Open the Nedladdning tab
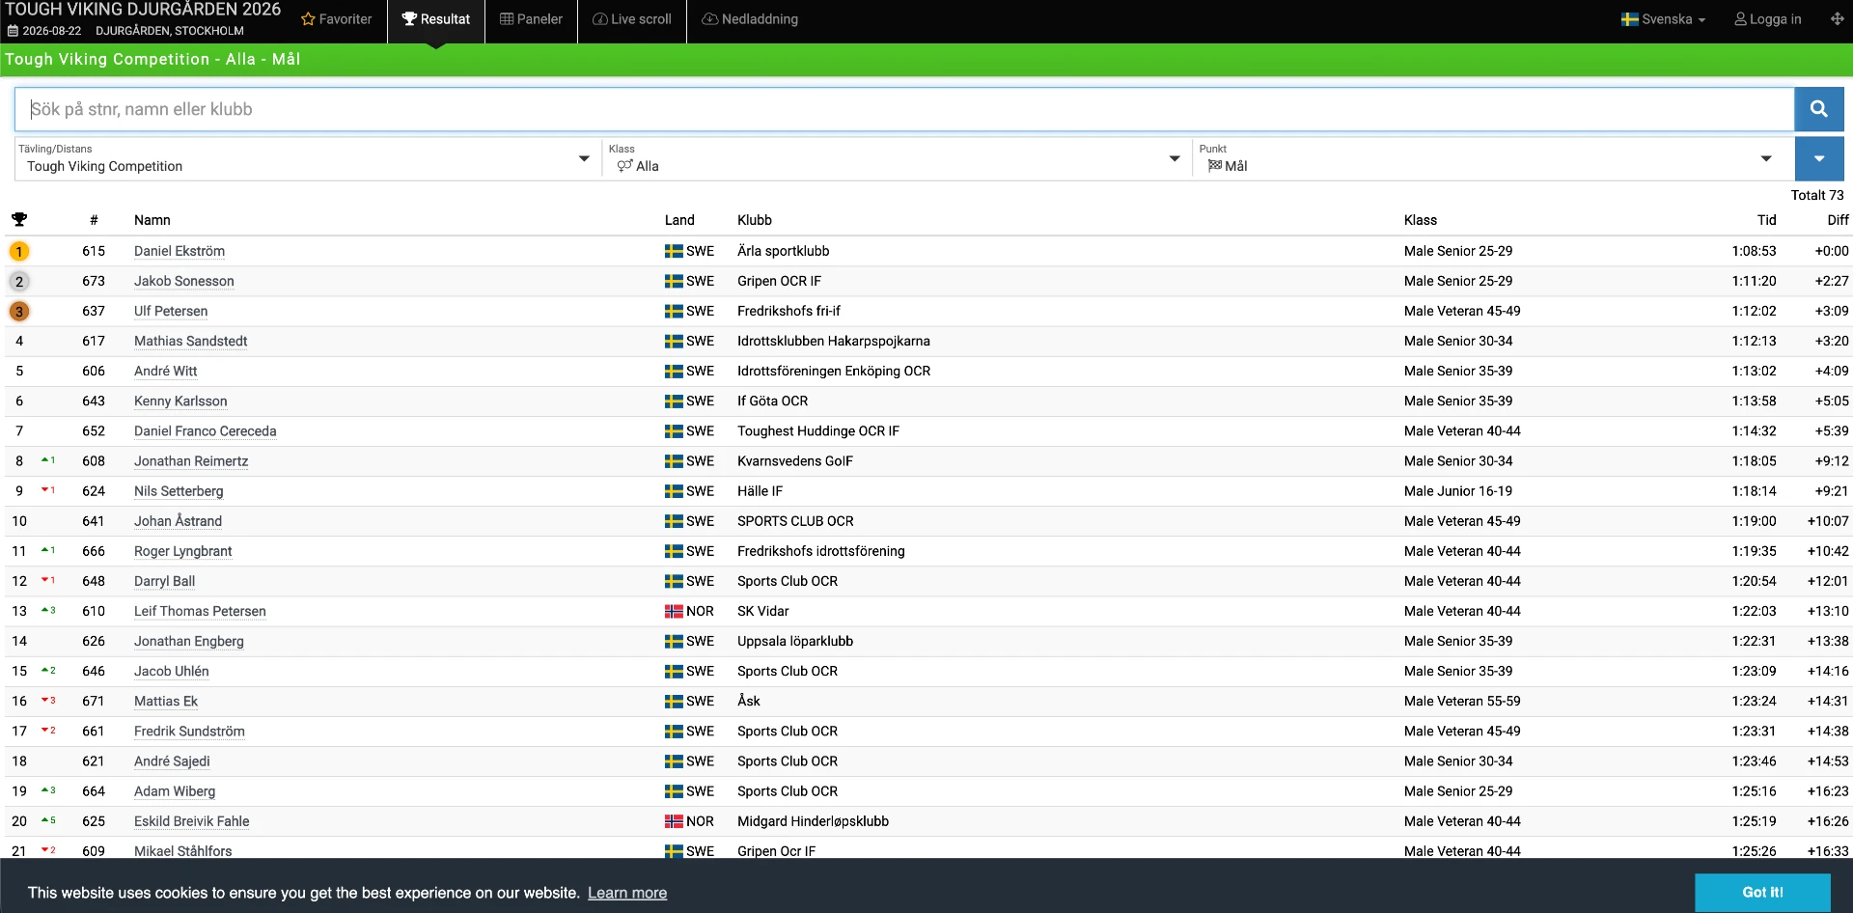Screen dimensions: 1853x913 750,19
